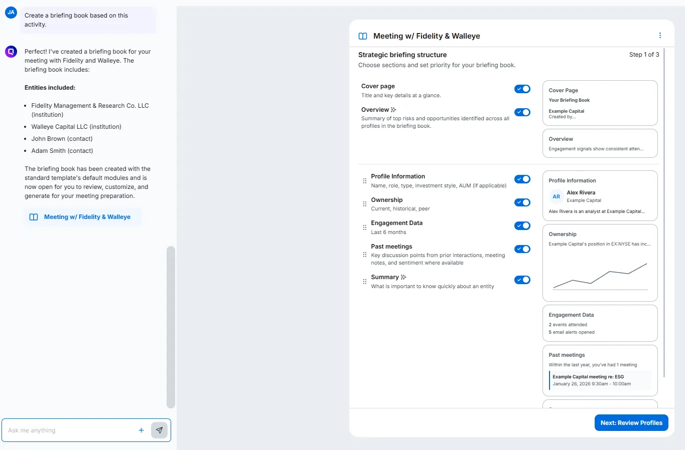Turn off the Overview section toggle
The height and width of the screenshot is (450, 685).
coord(522,112)
